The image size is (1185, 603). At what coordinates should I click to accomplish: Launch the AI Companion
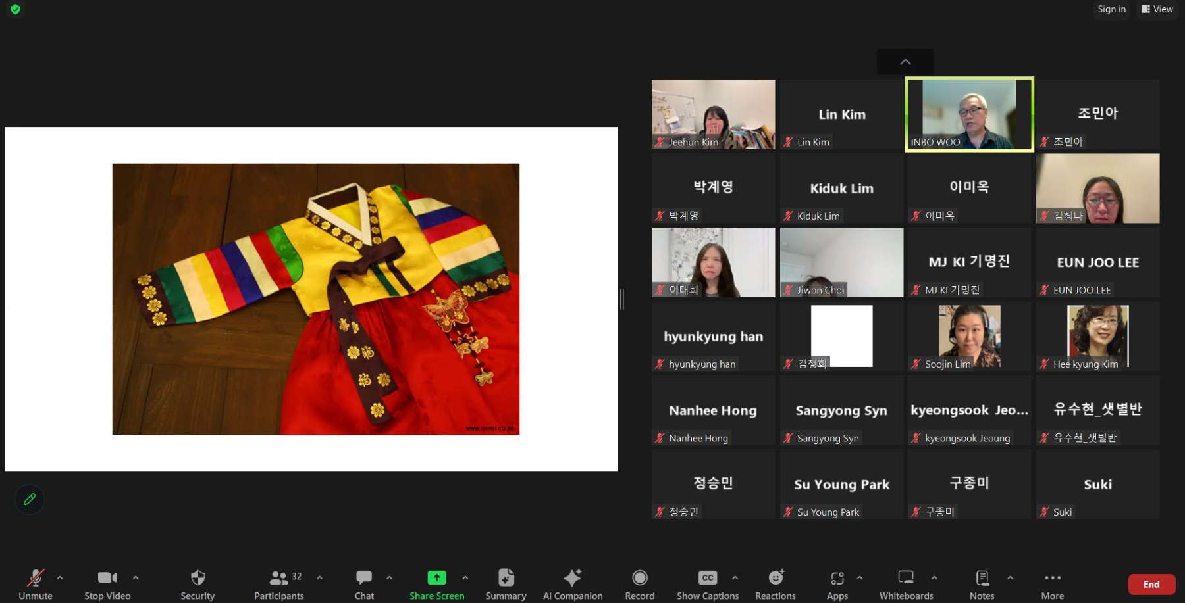pyautogui.click(x=572, y=583)
